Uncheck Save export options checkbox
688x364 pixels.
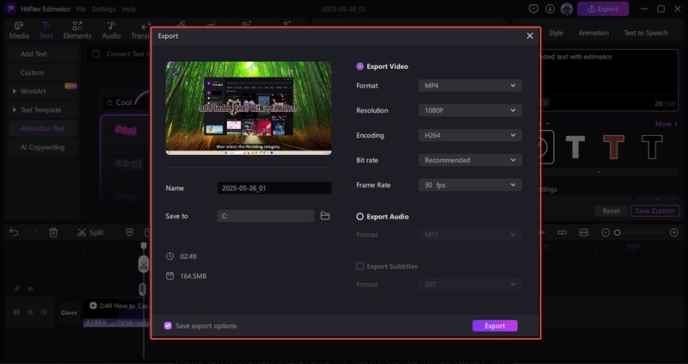point(168,326)
